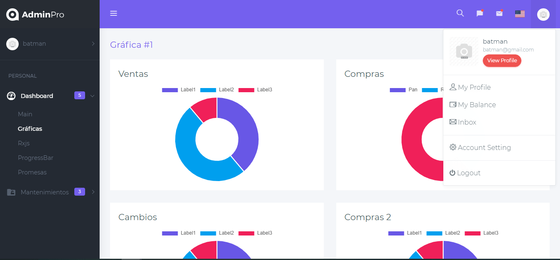
Task: Open the mail envelope icon in header
Action: pyautogui.click(x=499, y=13)
